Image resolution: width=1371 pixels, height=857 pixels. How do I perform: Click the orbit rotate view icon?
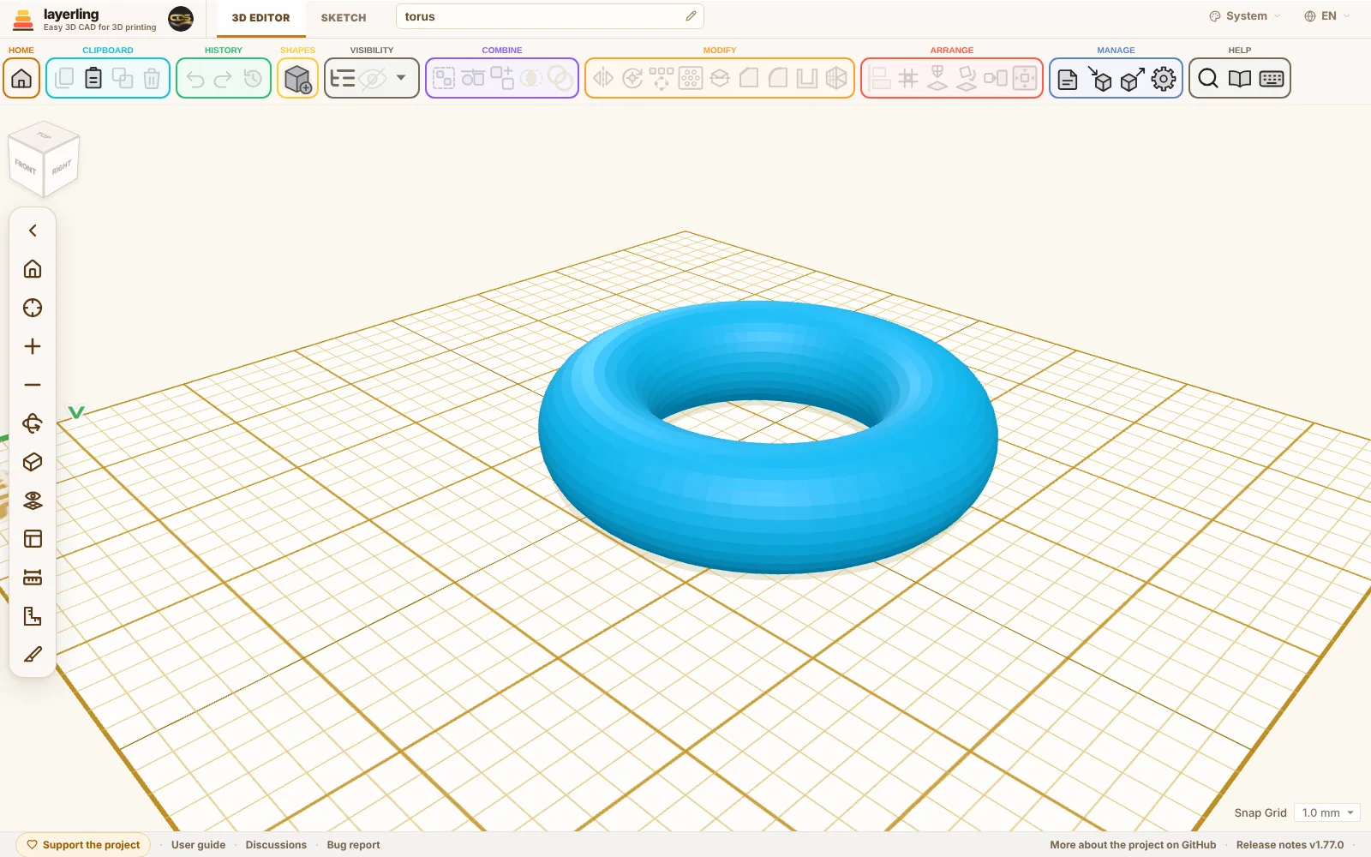click(33, 423)
